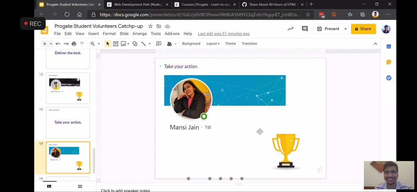Screen dimensions: 417x192
Task: Choose the Select cursor tool
Action: pyautogui.click(x=108, y=44)
